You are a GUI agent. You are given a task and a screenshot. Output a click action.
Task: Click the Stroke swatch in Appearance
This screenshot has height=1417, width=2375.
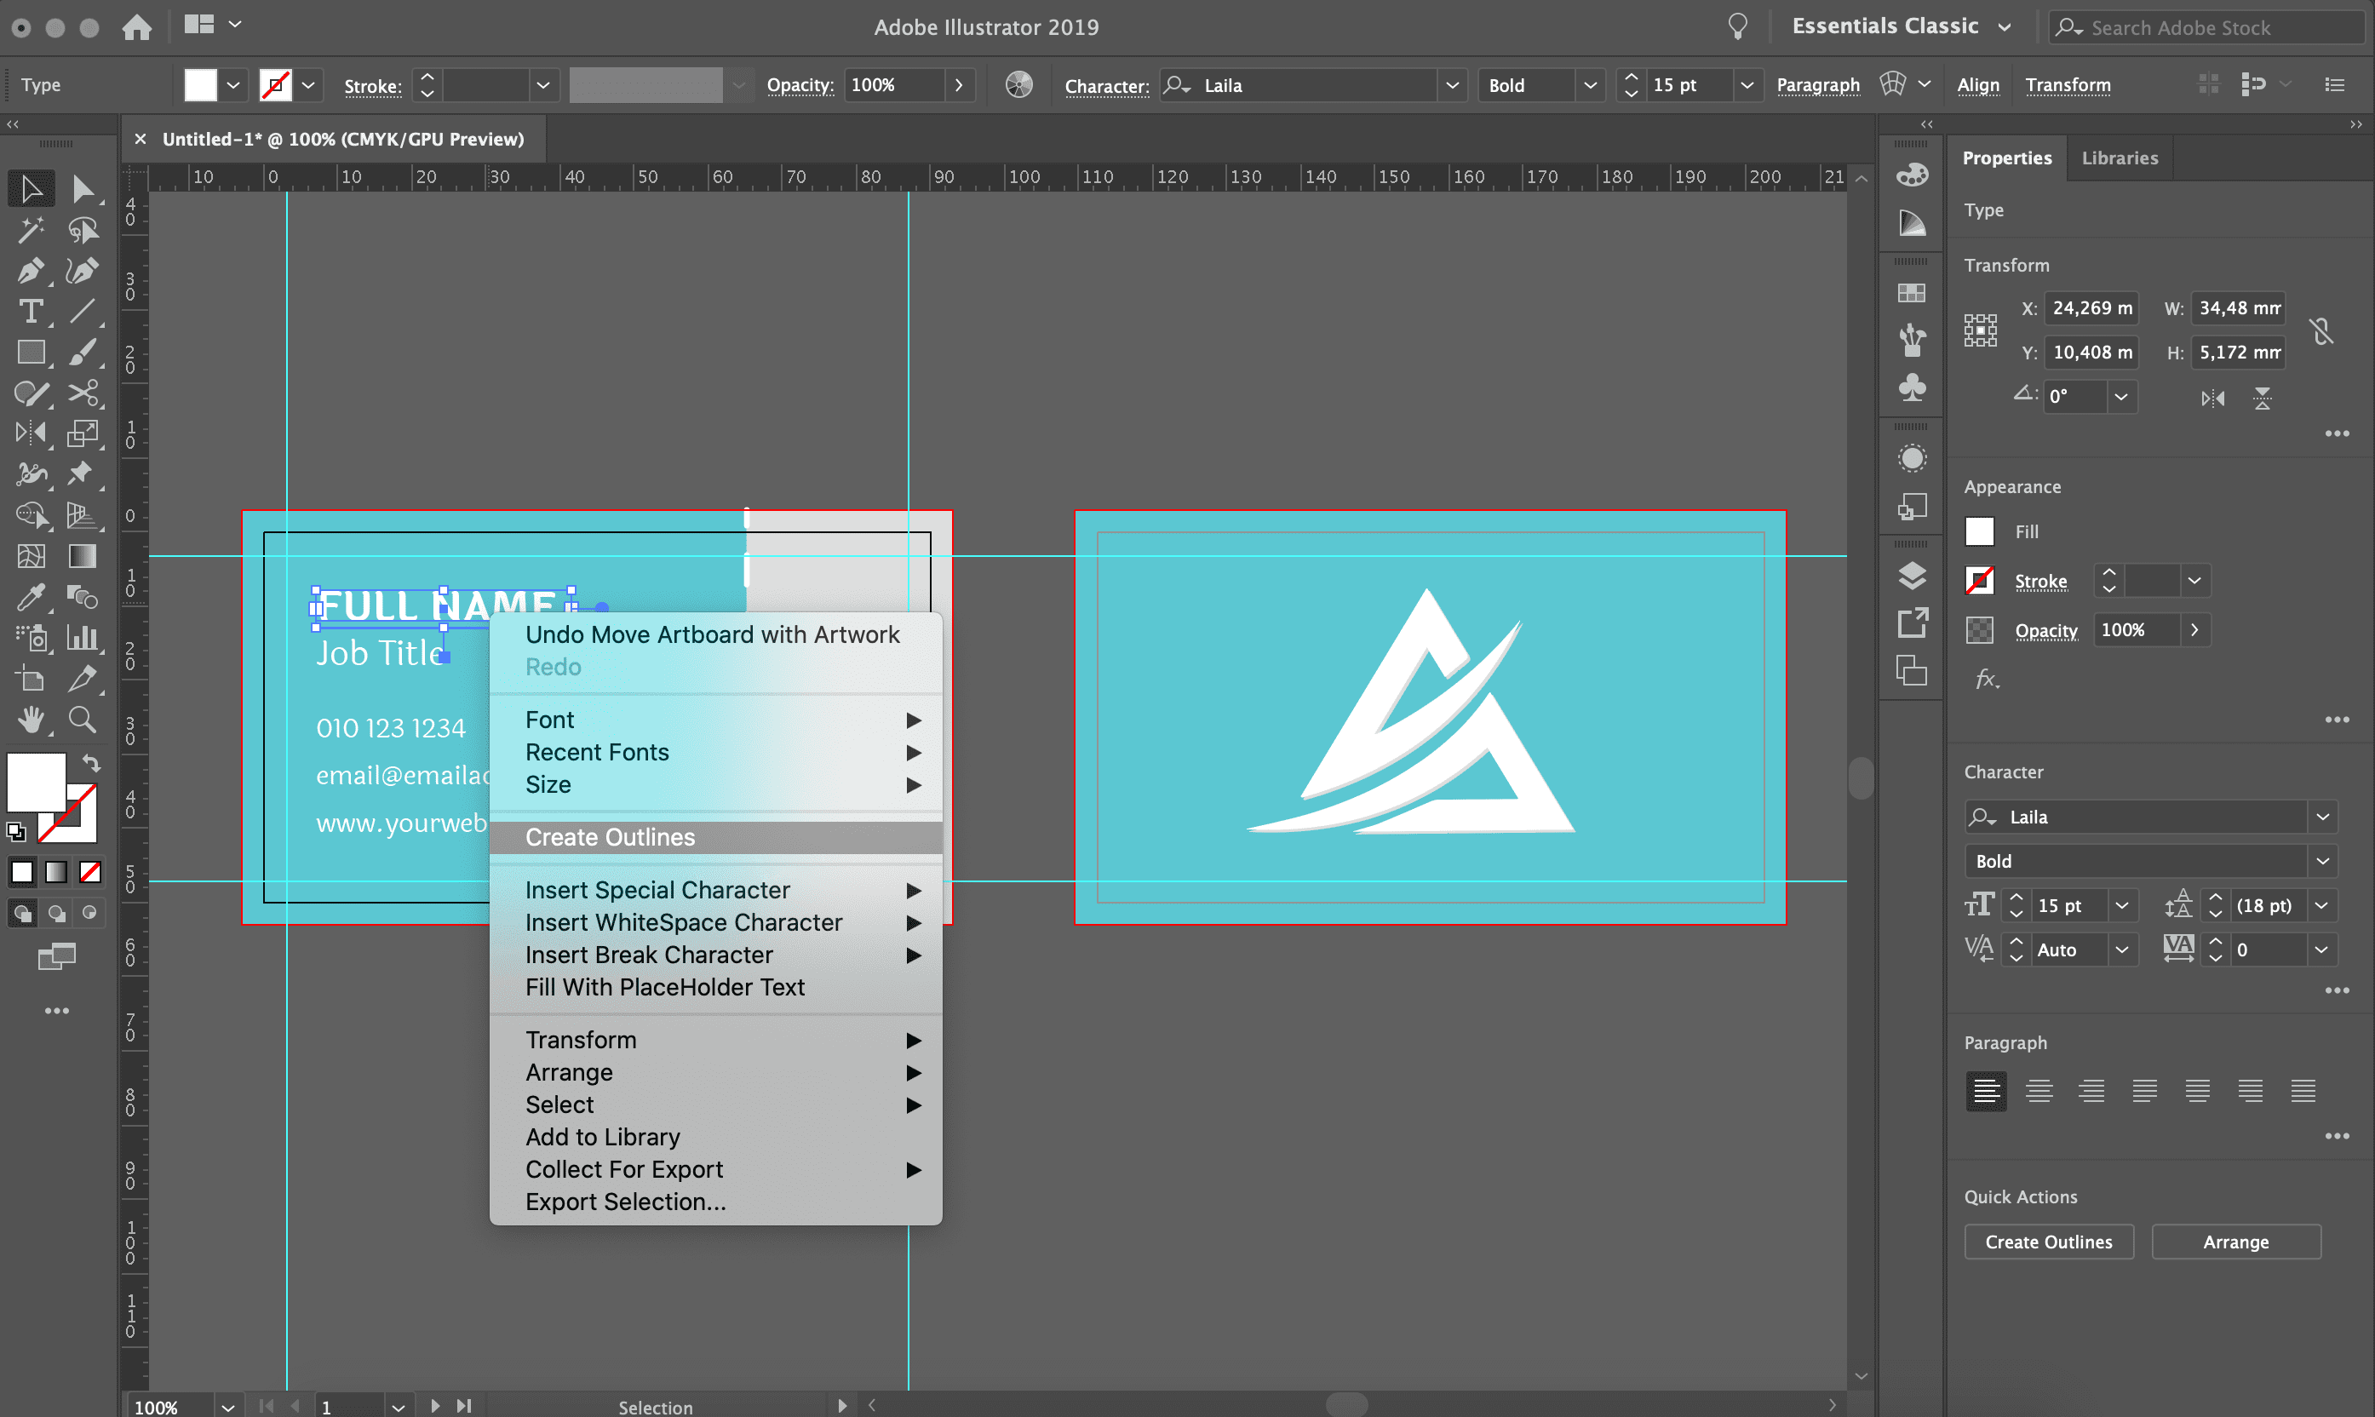coord(1980,581)
